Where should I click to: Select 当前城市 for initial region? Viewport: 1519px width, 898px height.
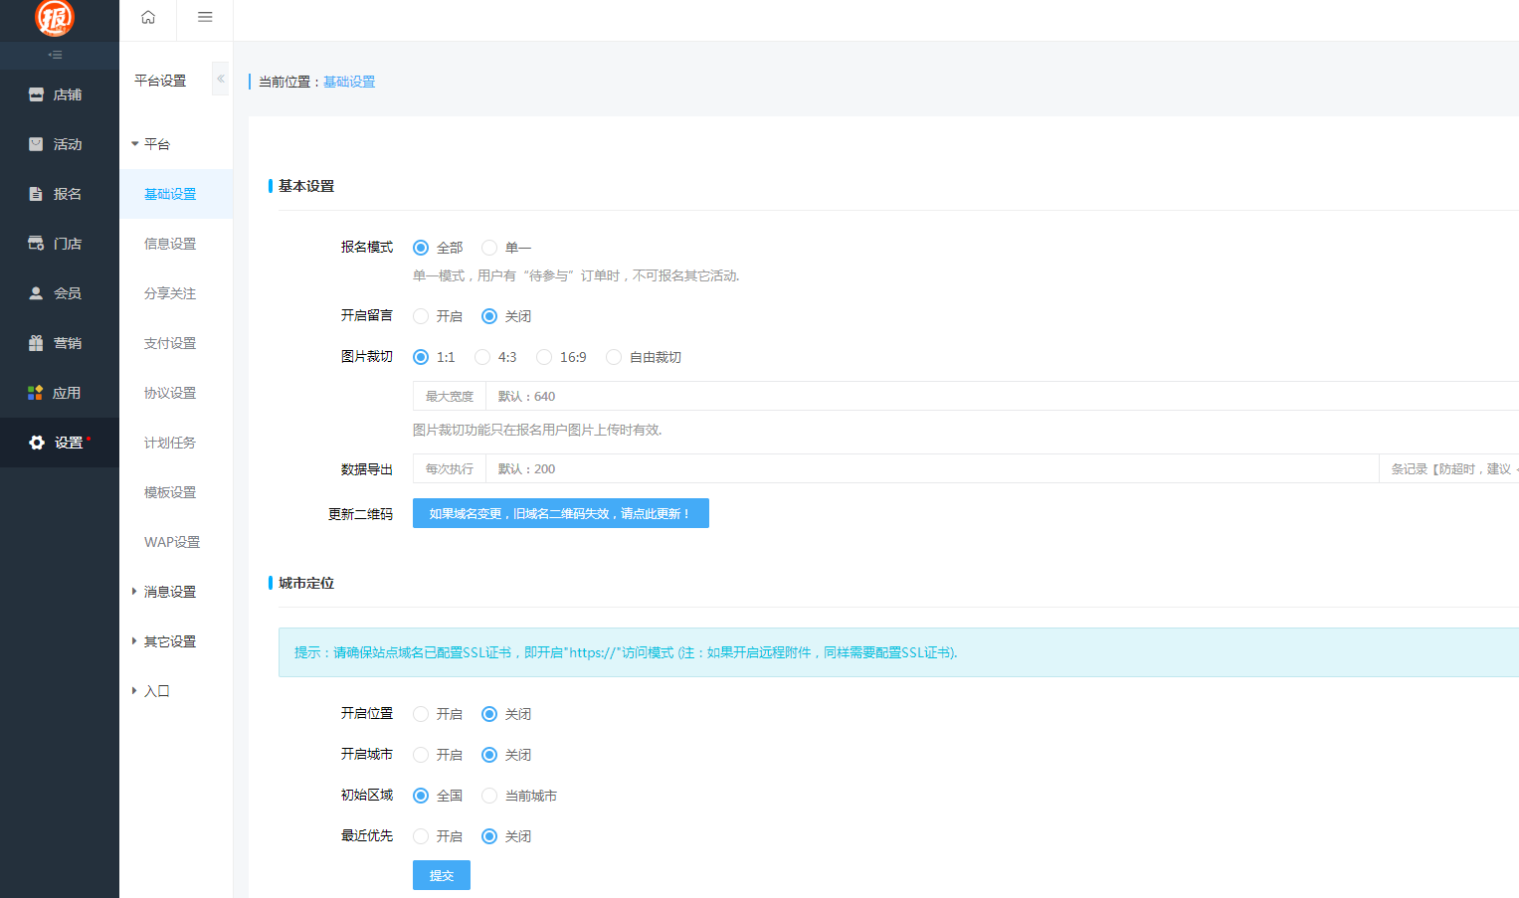(x=488, y=795)
